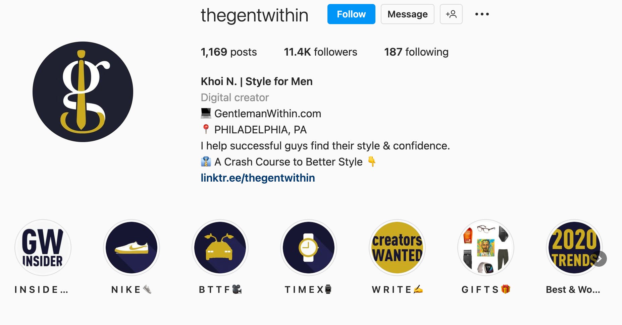Visit the linktr.ee/thegentwithin link
622x325 pixels.
[258, 178]
